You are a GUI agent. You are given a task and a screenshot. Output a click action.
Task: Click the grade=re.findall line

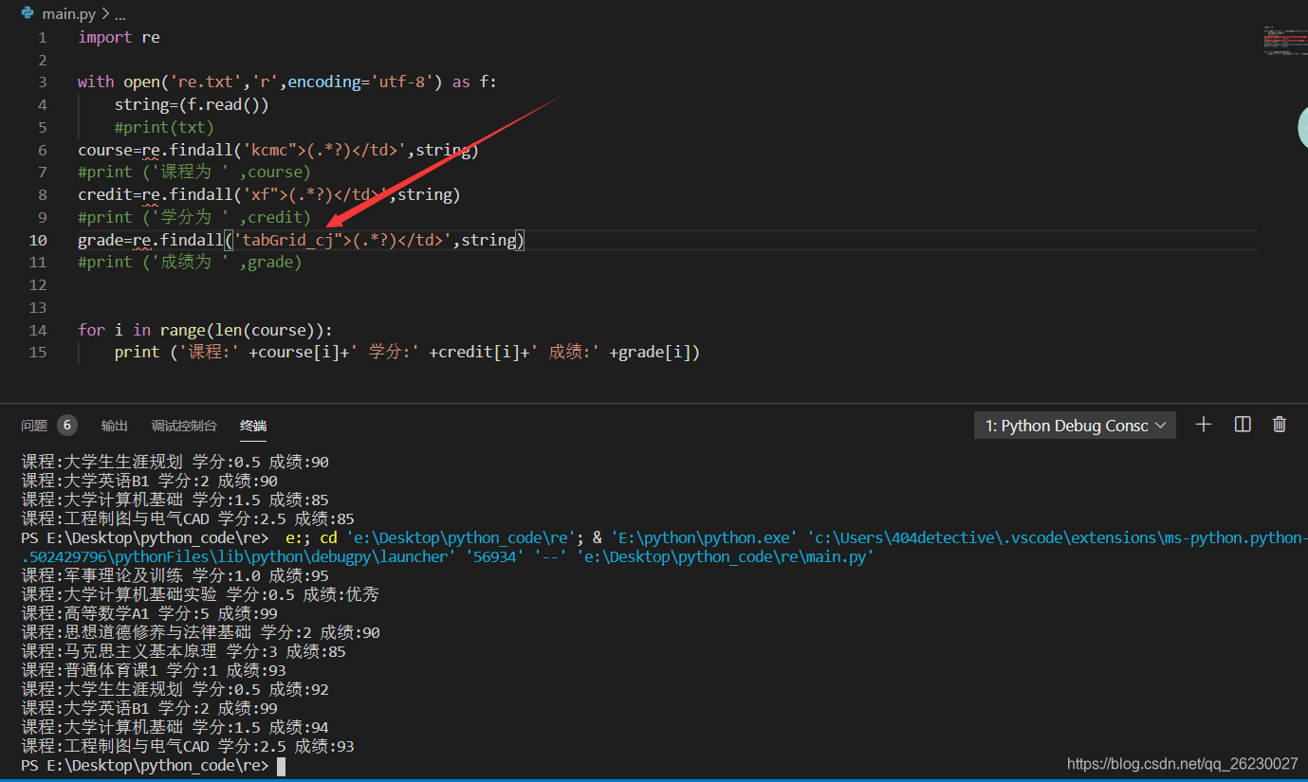[301, 240]
